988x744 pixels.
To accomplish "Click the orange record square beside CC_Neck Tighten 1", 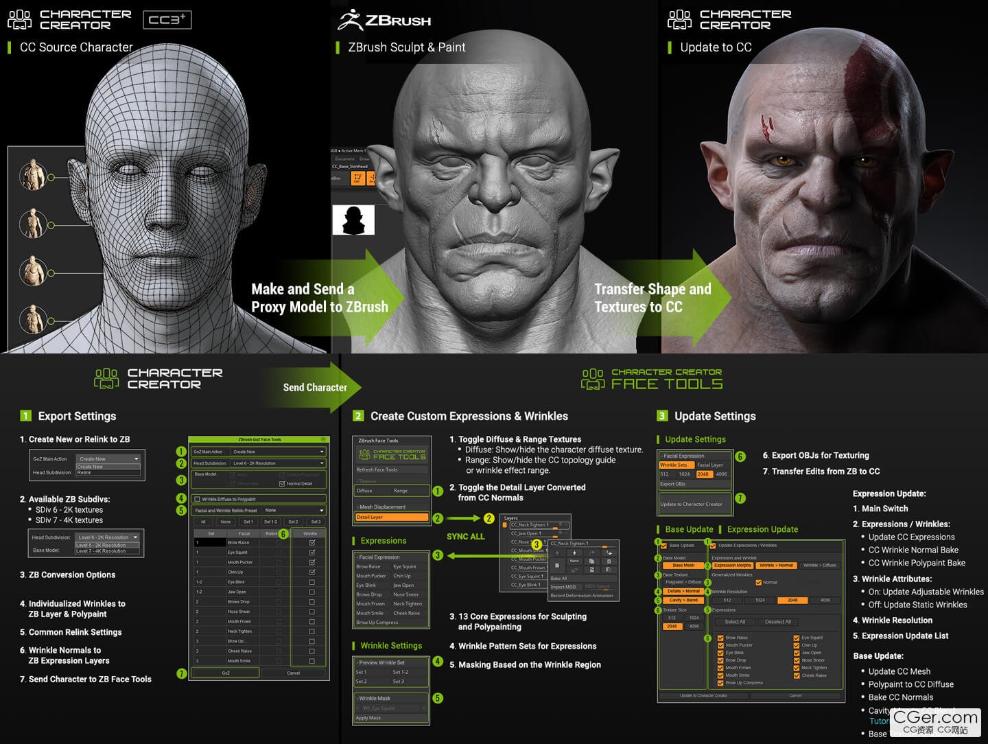I will (x=505, y=525).
